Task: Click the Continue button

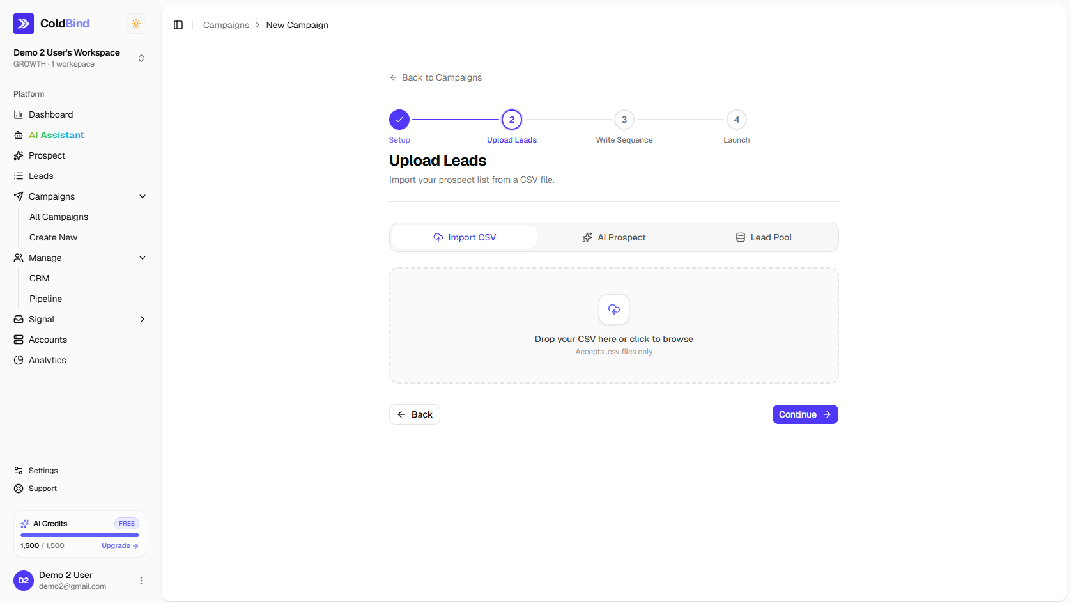Action: [805, 414]
